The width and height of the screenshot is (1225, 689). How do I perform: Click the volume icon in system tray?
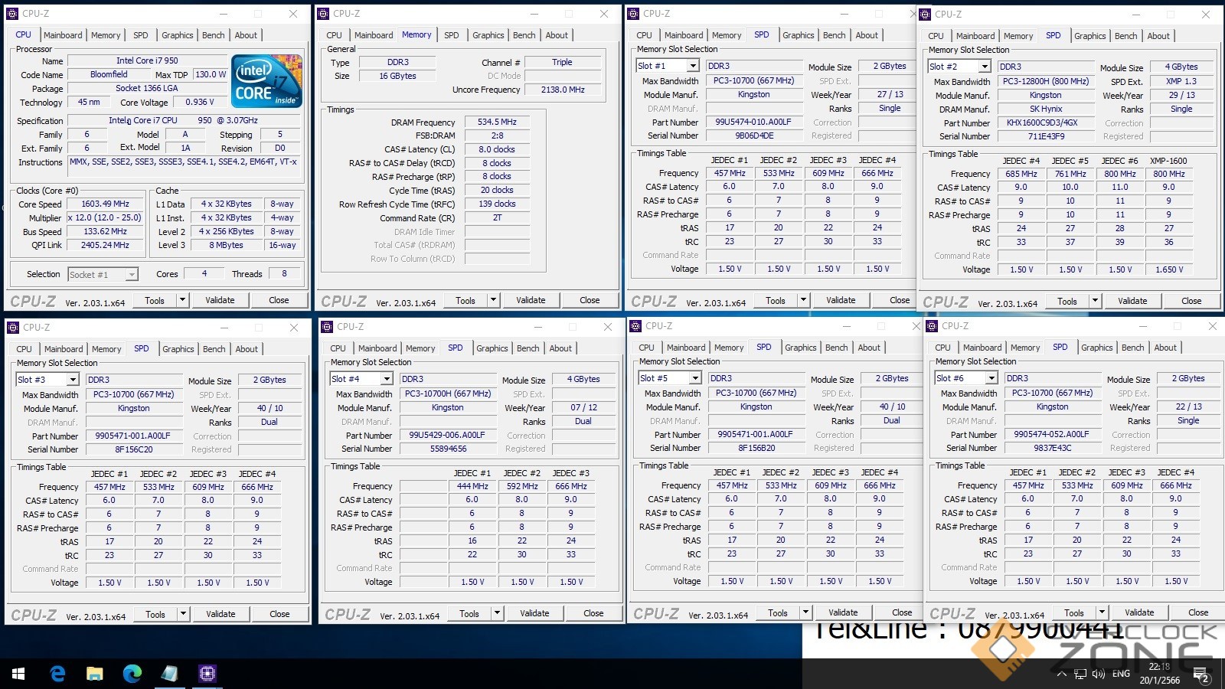point(1099,674)
